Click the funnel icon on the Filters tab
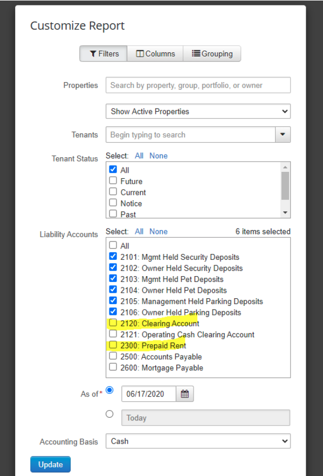Image resolution: width=323 pixels, height=476 pixels. click(x=92, y=53)
